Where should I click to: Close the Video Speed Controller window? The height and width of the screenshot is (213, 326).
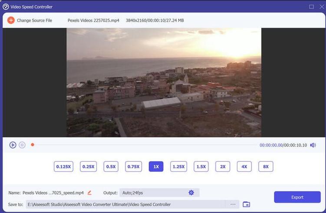[x=322, y=6]
